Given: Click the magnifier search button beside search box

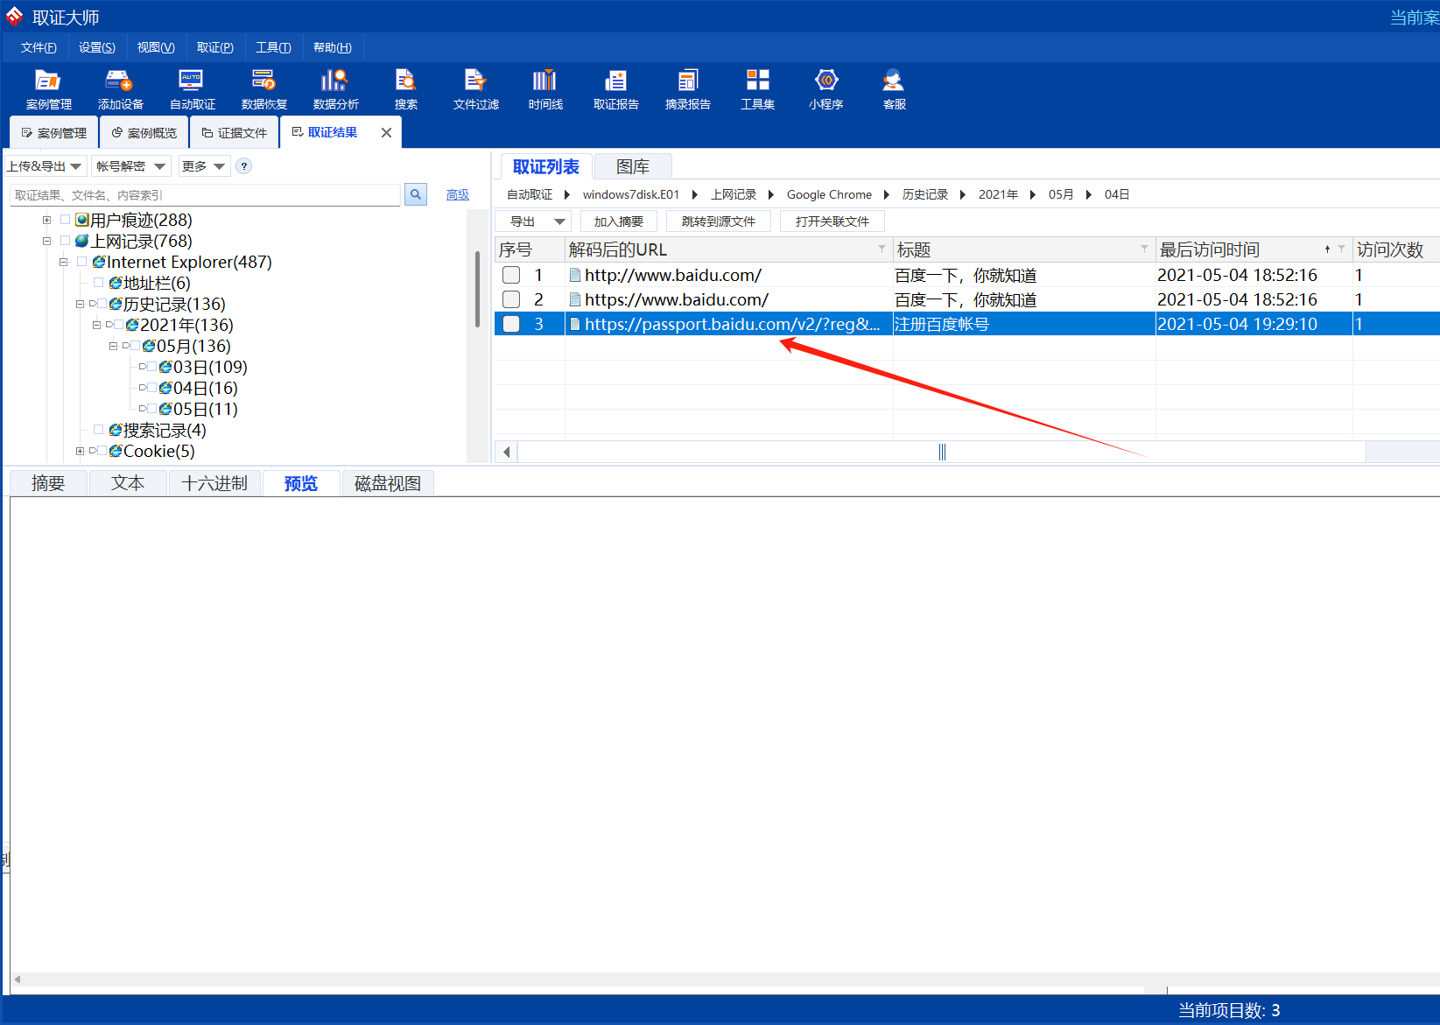Looking at the screenshot, I should (416, 194).
